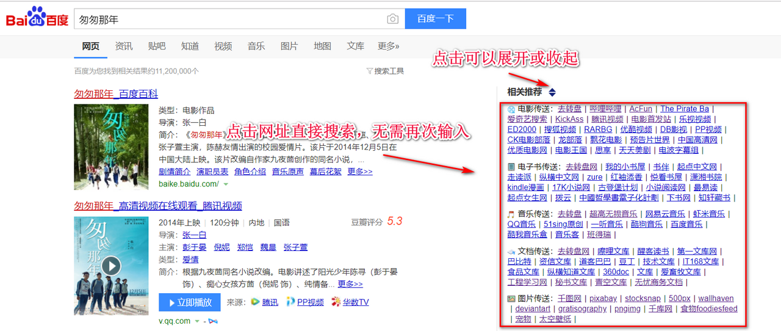Viewport: 781px width, 331px height.
Task: Switch to the 视频 tab
Action: [223, 46]
